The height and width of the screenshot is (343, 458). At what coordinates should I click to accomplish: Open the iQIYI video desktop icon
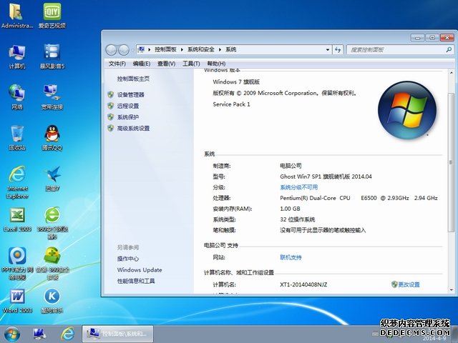[52, 16]
